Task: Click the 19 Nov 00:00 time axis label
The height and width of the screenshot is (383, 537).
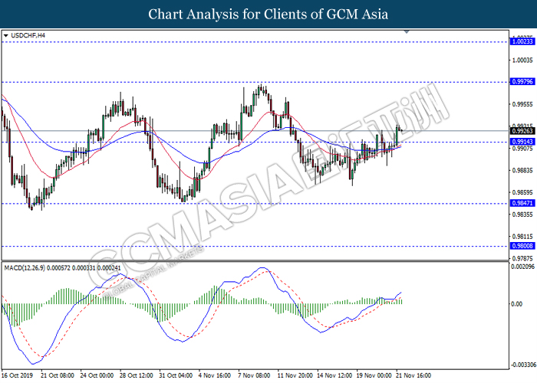Action: (x=374, y=375)
